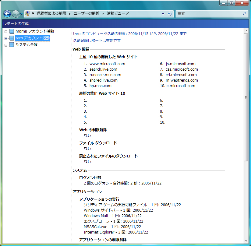Click runonce.msn.com entry

[105, 75]
